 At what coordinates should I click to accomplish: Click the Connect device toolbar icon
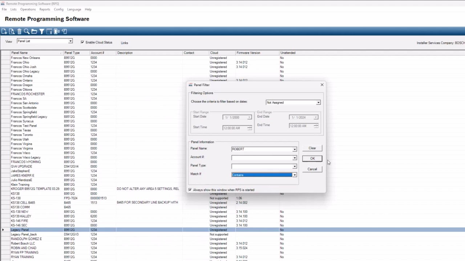tap(57, 32)
